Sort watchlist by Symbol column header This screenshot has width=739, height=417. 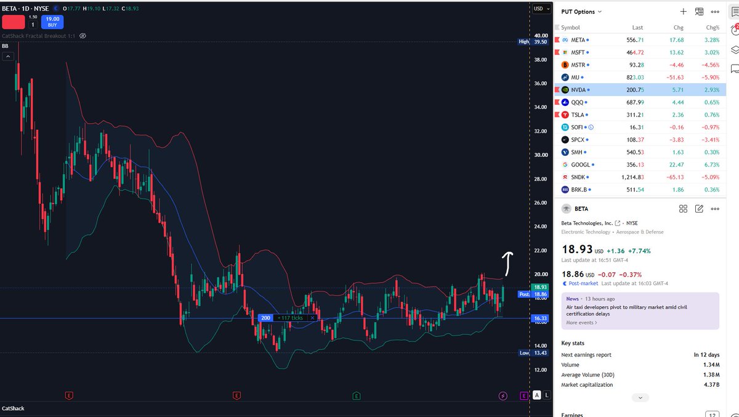(x=570, y=28)
